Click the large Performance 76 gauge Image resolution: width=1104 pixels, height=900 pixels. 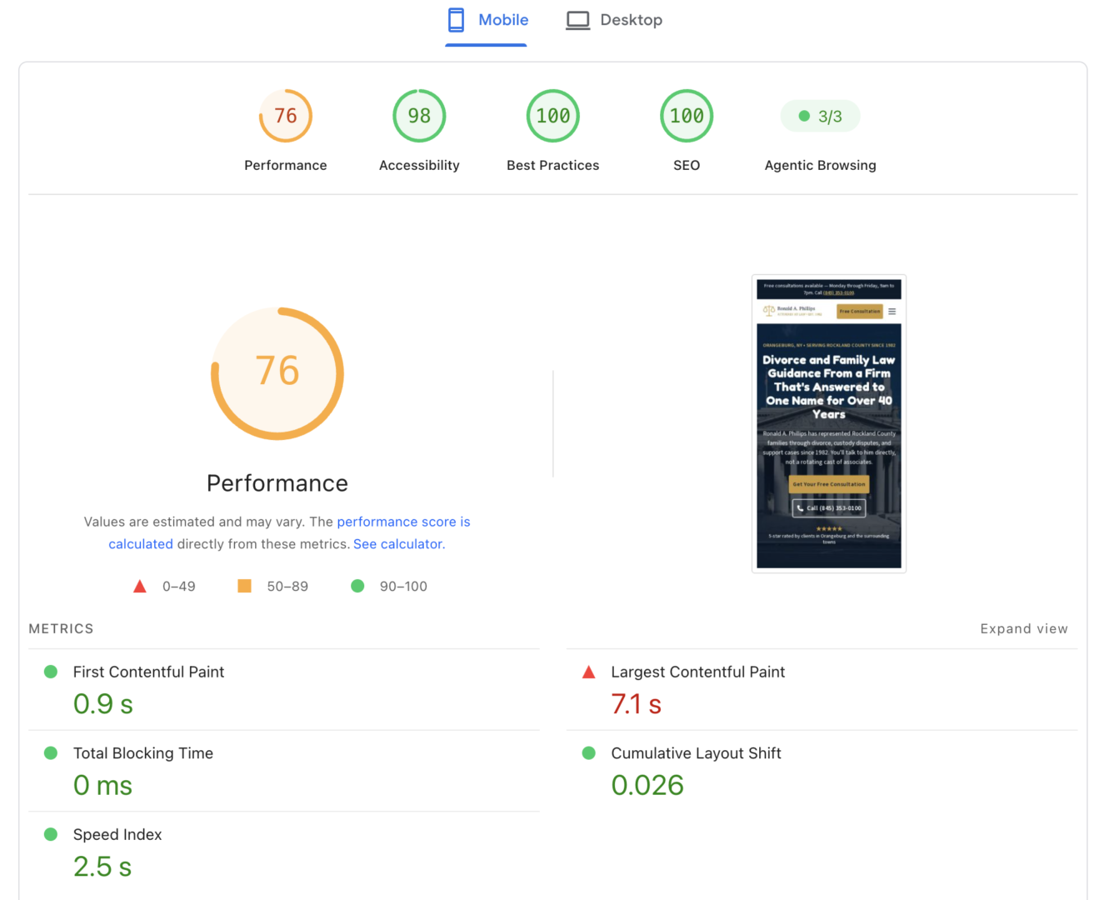tap(277, 373)
